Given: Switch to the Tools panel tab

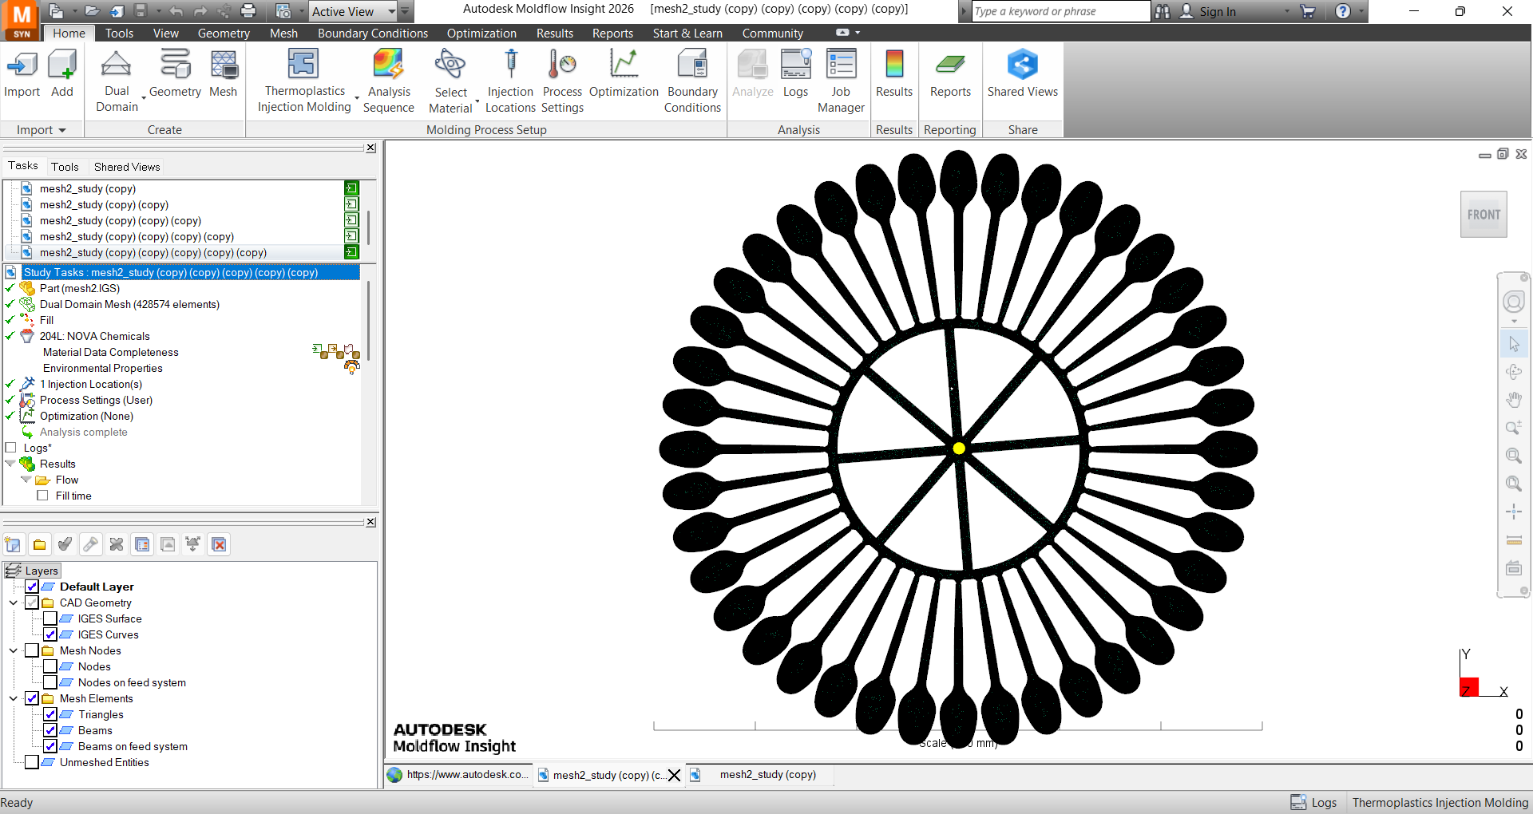Looking at the screenshot, I should [x=65, y=167].
